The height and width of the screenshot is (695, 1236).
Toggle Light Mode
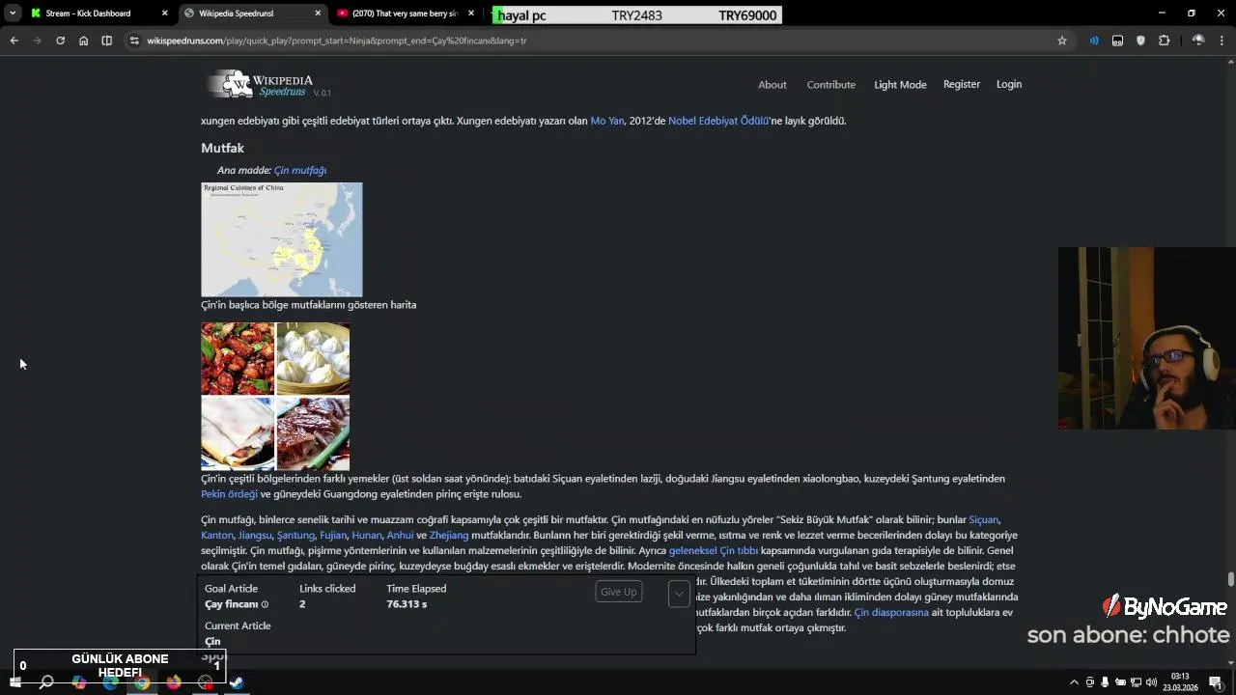tap(900, 85)
